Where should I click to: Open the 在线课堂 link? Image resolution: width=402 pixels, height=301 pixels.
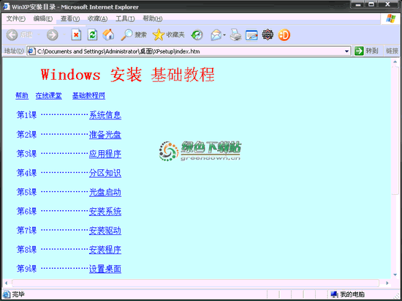pos(49,95)
